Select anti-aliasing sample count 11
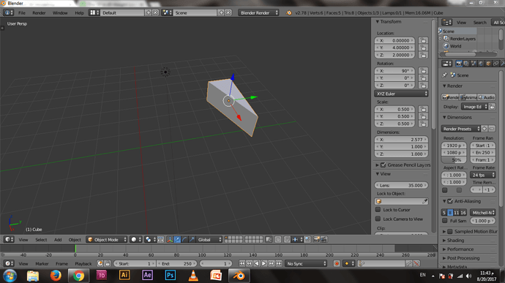This screenshot has height=283, width=505. pos(457,213)
